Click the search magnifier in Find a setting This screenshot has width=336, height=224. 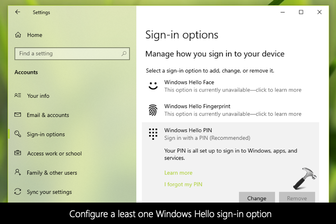coord(124,54)
